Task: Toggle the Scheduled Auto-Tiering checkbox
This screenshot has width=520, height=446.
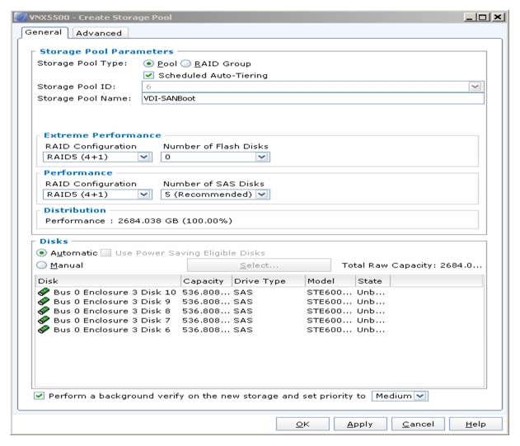Action: [x=148, y=75]
